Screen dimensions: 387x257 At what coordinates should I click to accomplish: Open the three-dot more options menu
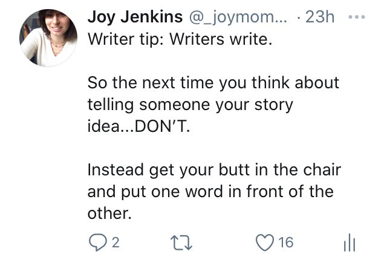[x=356, y=17]
